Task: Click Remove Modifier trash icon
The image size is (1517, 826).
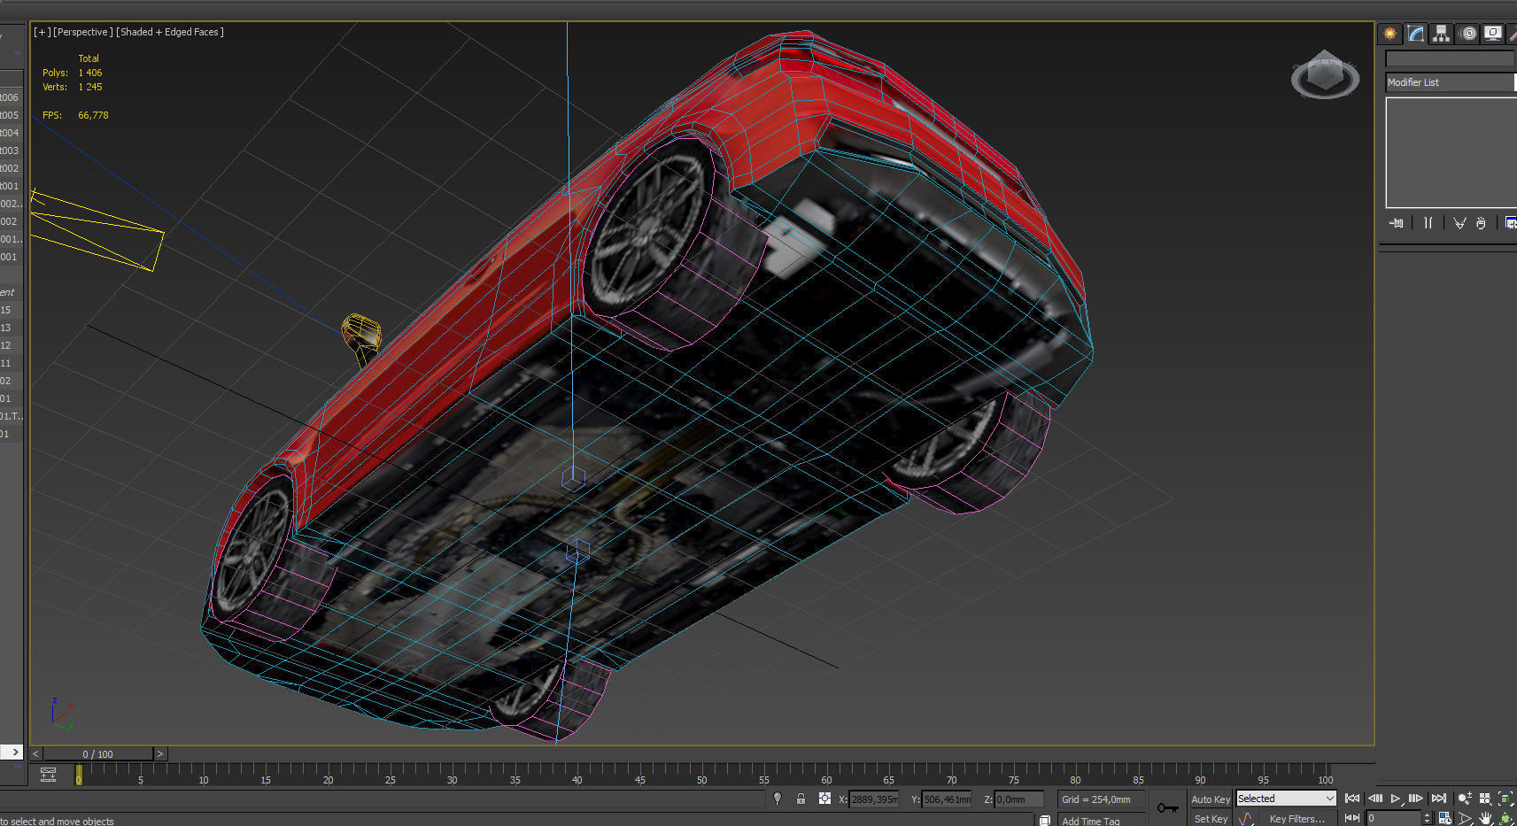Action: (1481, 223)
